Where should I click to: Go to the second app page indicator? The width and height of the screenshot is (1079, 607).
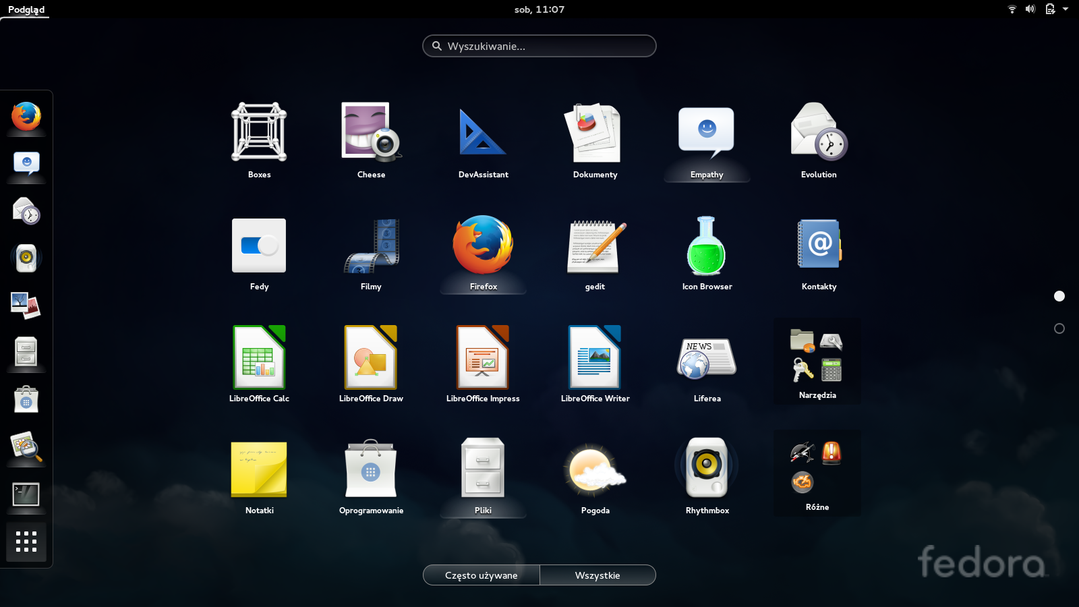point(1059,328)
